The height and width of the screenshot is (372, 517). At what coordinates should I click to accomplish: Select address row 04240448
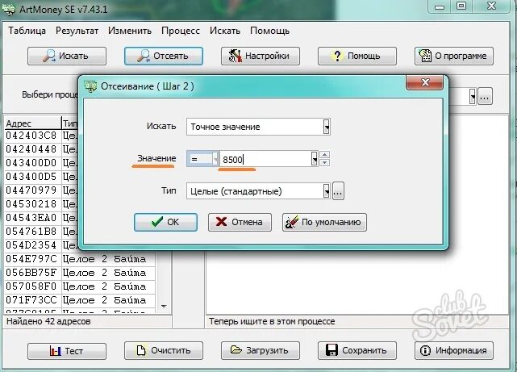click(31, 149)
